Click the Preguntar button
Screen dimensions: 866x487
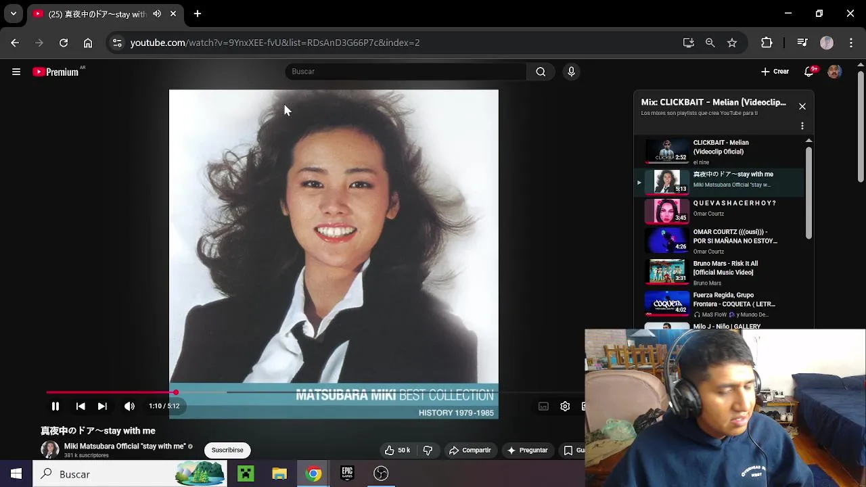point(527,450)
